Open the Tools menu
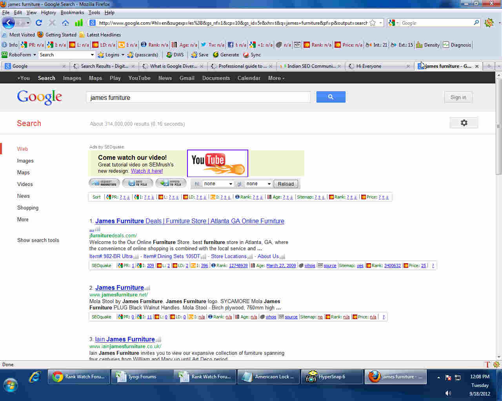Screen dimensions: 502x401 [x=94, y=13]
